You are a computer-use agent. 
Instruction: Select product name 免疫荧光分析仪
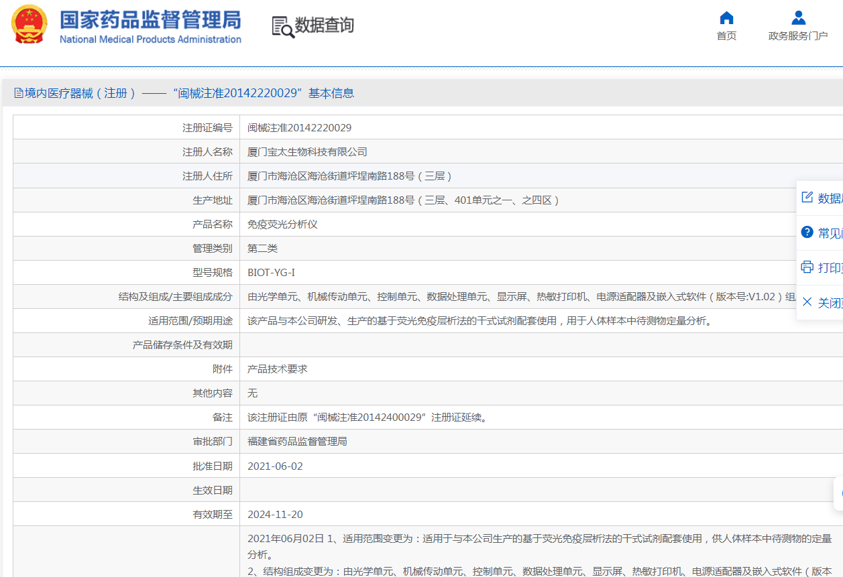tap(282, 225)
